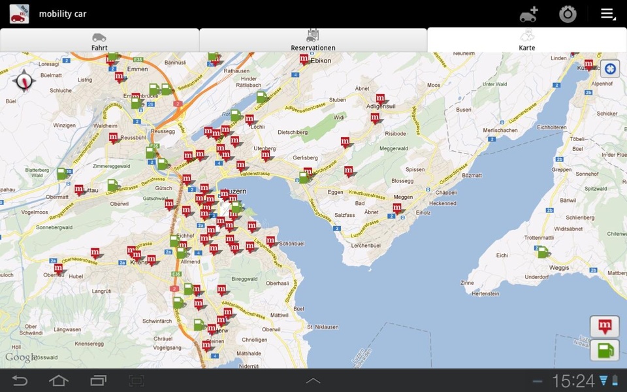Take a screenshot using the capture button
Image resolution: width=627 pixels, height=392 pixels.
tap(137, 380)
